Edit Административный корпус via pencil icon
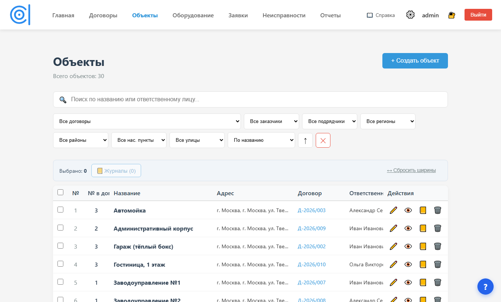 tap(393, 228)
